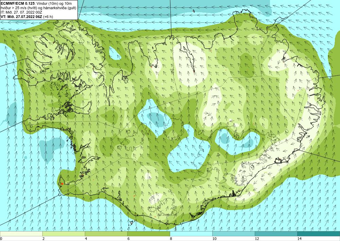
Task: Click the '10' label on the color scale
Action: pyautogui.click(x=215, y=239)
